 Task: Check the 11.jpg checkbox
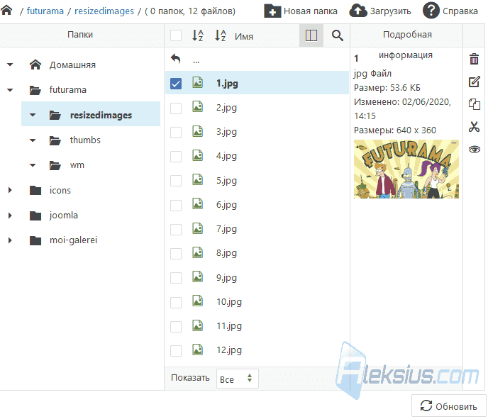pyautogui.click(x=176, y=327)
